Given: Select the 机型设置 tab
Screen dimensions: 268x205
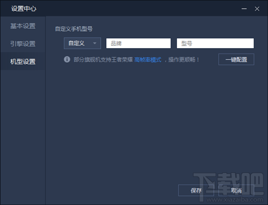Looking at the screenshot, I should click(x=23, y=62).
